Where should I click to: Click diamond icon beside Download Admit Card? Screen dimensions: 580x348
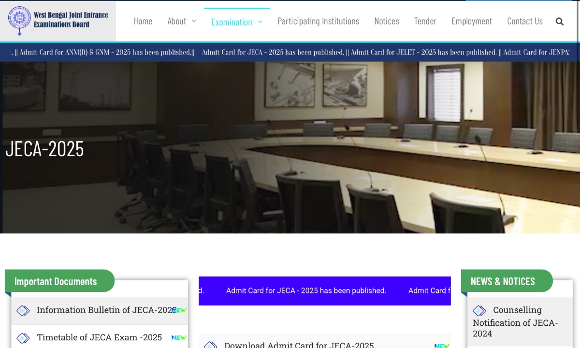coord(211,345)
